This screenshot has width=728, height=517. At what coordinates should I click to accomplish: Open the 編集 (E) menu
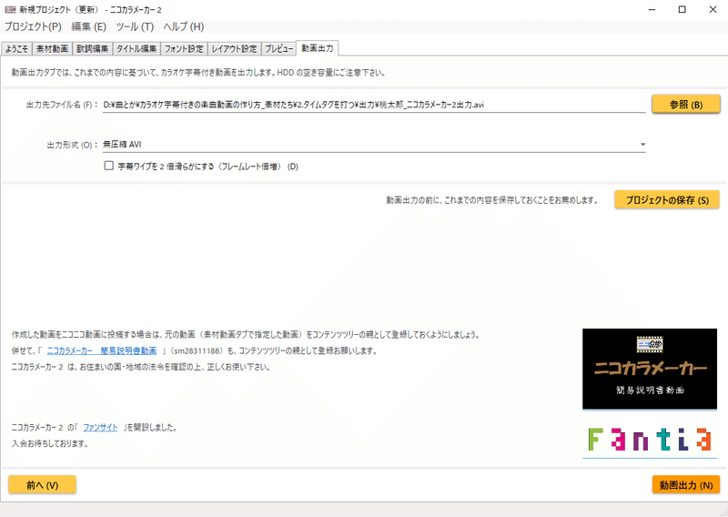[x=88, y=27]
